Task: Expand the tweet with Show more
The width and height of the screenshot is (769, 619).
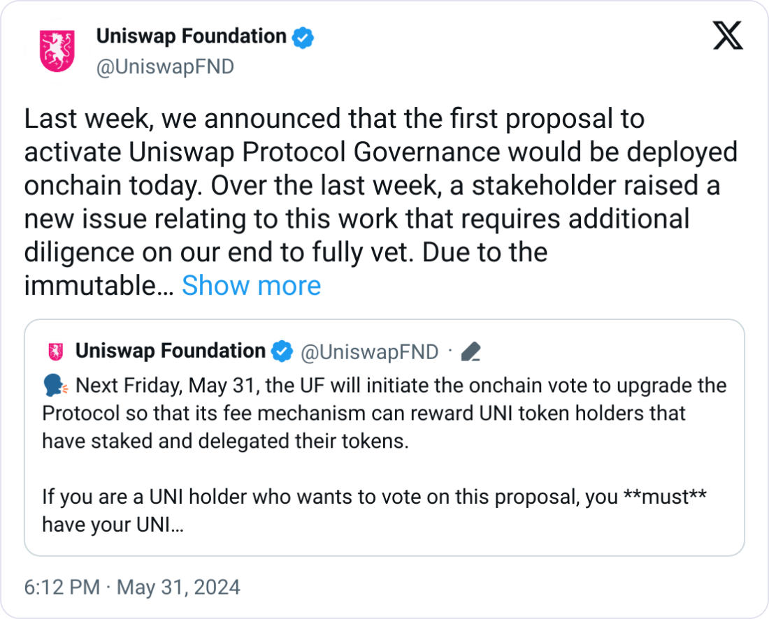Action: click(251, 285)
